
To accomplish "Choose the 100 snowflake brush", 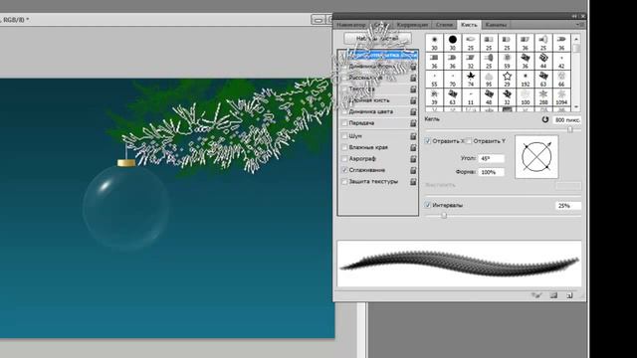I will (526, 97).
